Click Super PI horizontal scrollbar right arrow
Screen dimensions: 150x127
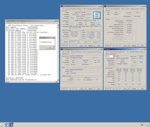tap(56, 82)
